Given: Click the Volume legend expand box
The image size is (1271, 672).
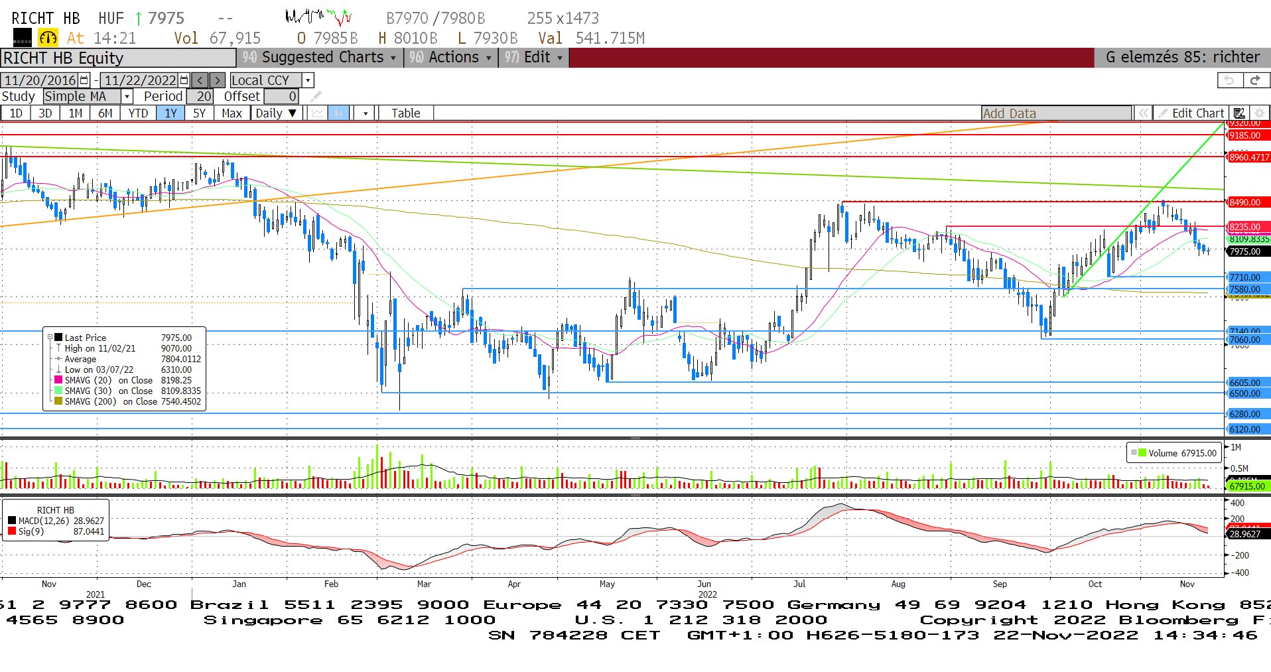Looking at the screenshot, I should (1134, 452).
